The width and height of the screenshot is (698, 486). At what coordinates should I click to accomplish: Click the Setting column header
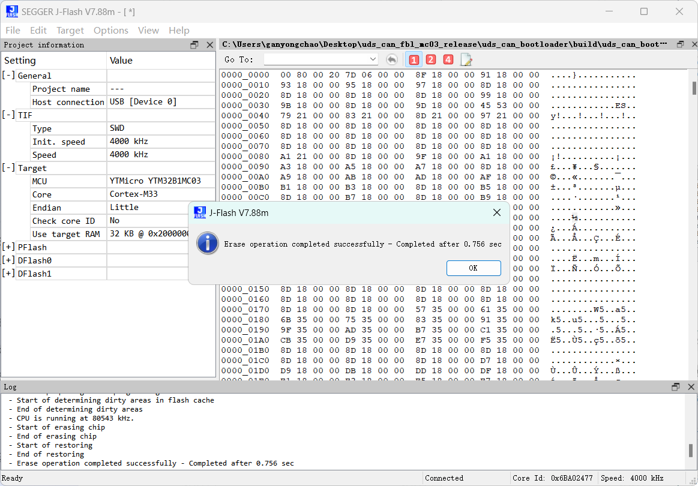click(x=54, y=60)
